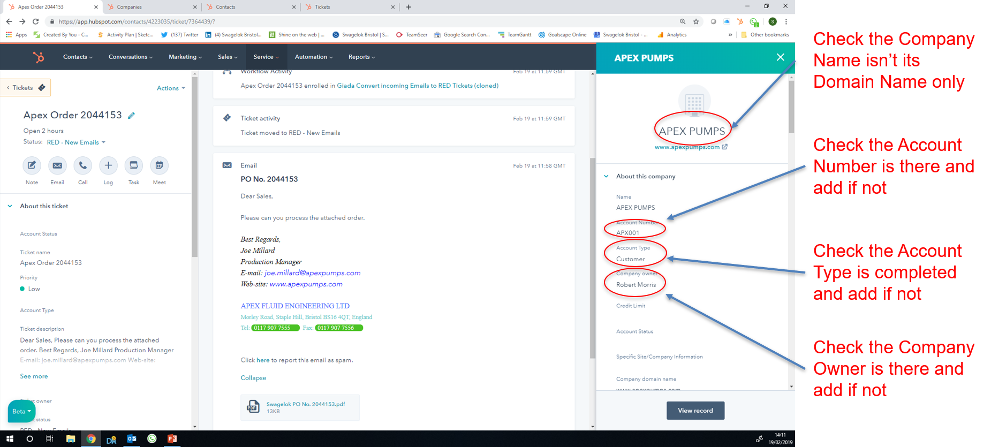
Task: Click See more in ticket description
Action: (34, 376)
